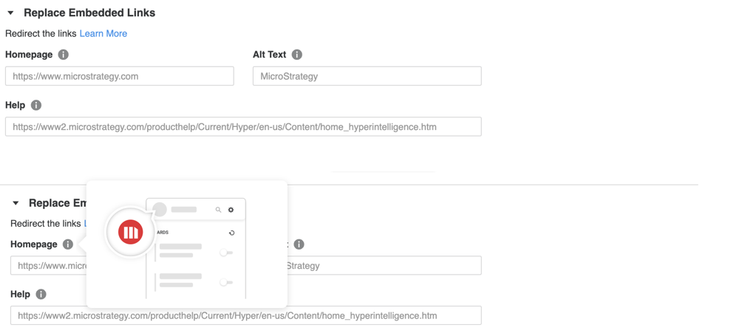Toggle the second card switch in preview popup
This screenshot has height=336, width=731.
226,282
